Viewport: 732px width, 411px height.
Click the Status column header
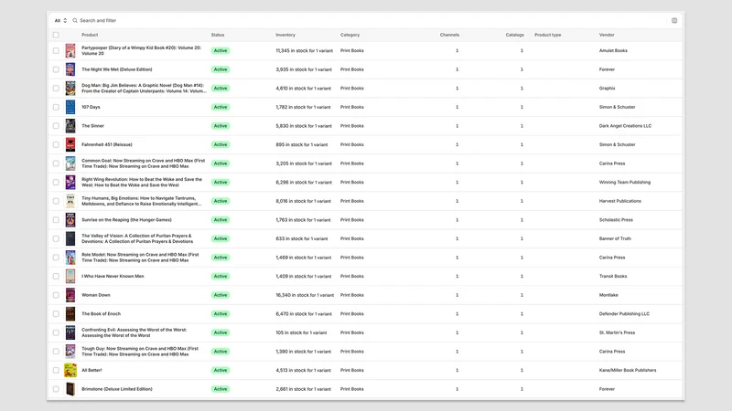[x=218, y=35]
